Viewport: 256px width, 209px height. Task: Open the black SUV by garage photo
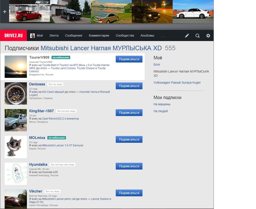click(70, 12)
